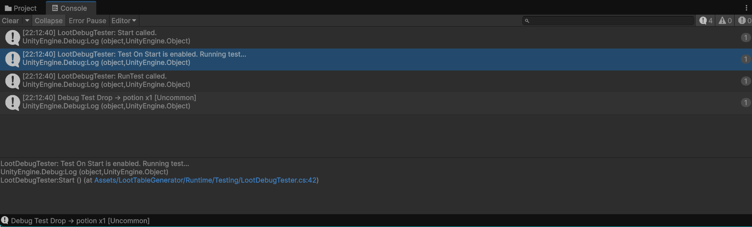
Task: Expand the Editor target dropdown
Action: click(x=124, y=21)
